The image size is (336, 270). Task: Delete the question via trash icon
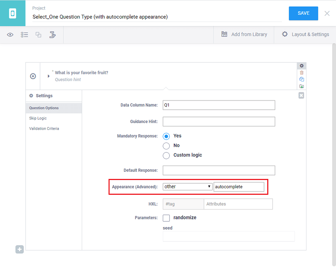pos(301,72)
